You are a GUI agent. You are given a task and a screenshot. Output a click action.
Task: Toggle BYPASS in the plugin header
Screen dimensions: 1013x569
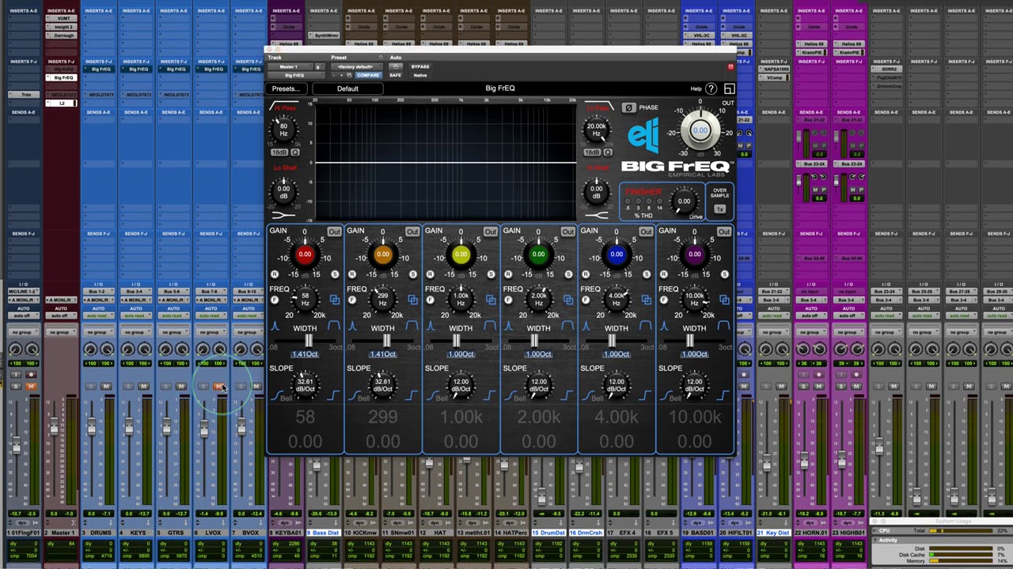pos(420,66)
